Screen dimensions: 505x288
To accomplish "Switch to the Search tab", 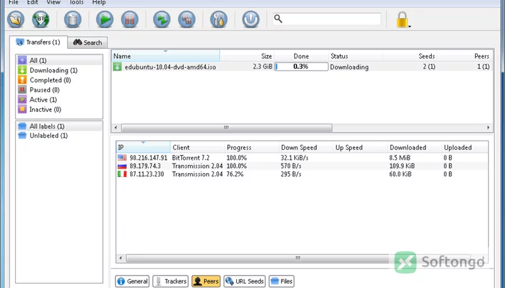I will pos(88,42).
